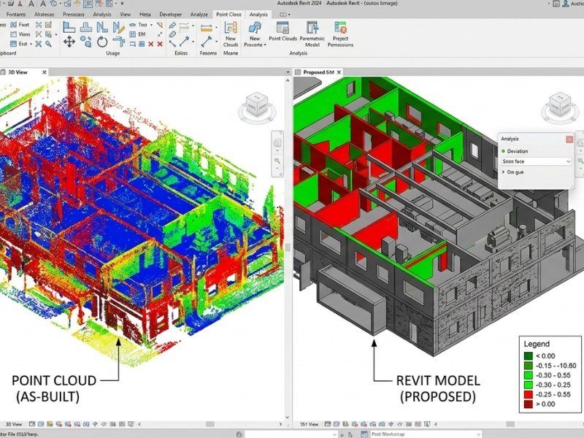This screenshot has width=584, height=438.
Task: Switch to the Point Clooz ribbon tab
Action: 228,14
